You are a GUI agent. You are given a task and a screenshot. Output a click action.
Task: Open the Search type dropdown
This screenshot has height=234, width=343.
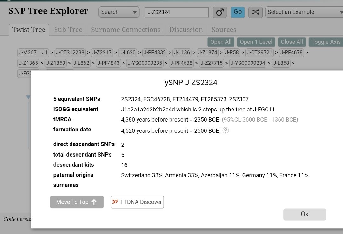119,12
